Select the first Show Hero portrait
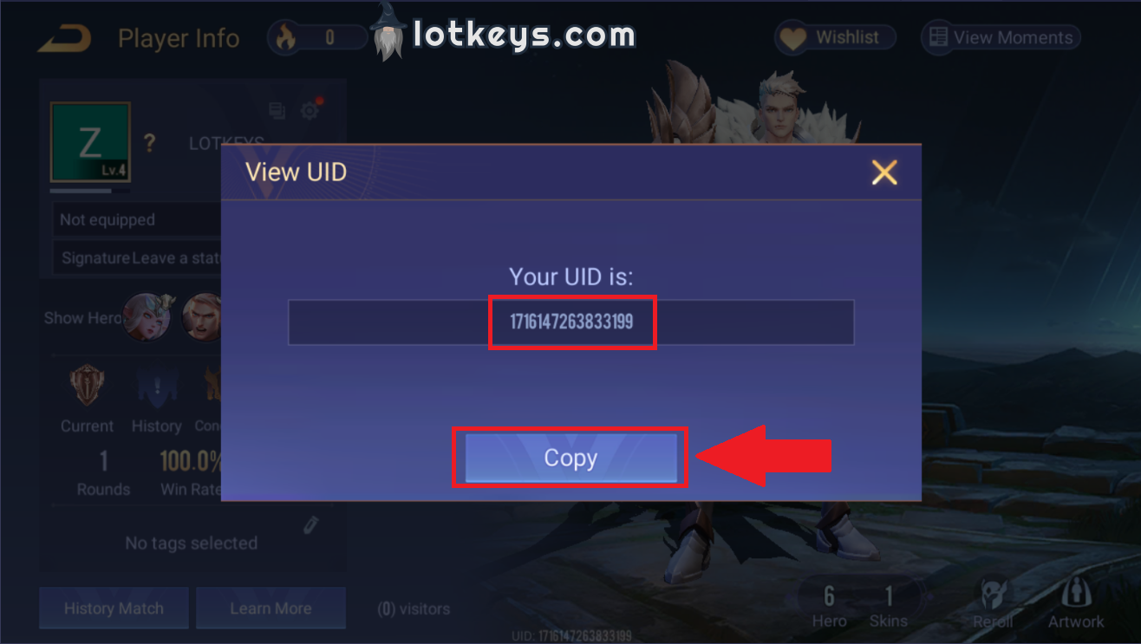1141x644 pixels. 147,317
